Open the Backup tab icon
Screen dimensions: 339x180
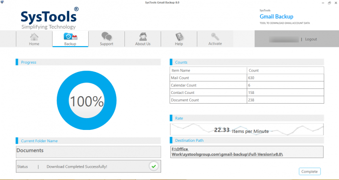click(x=70, y=36)
